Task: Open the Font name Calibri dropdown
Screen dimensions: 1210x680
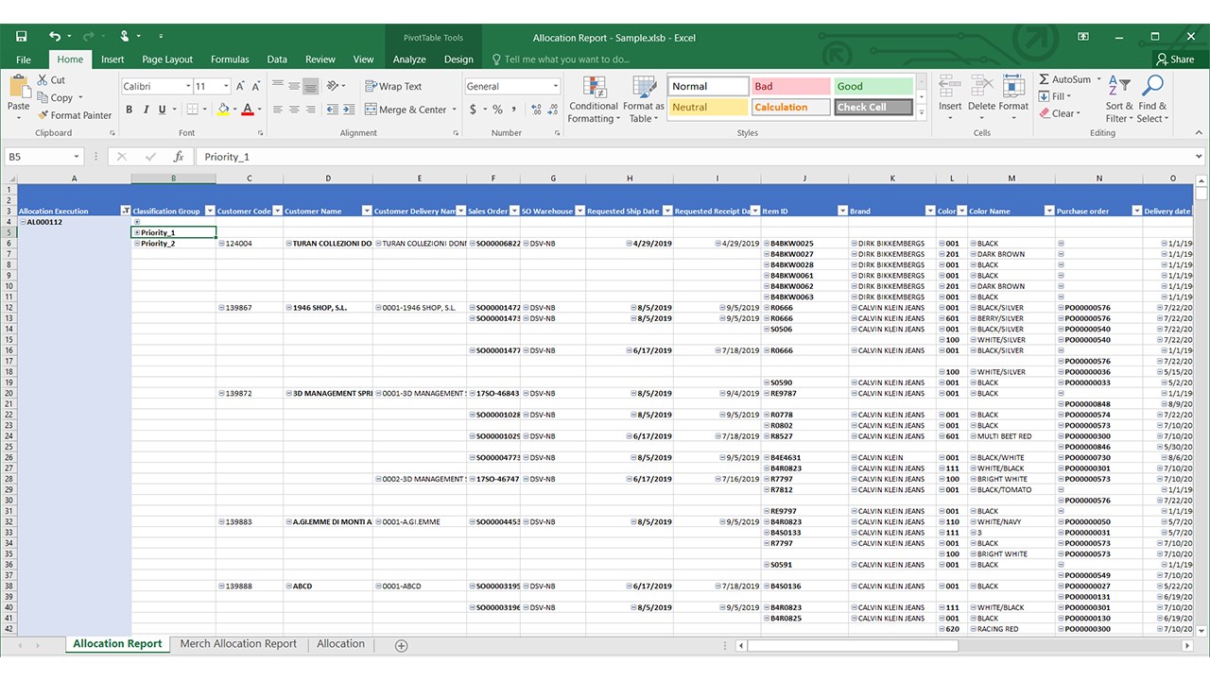Action: (187, 86)
